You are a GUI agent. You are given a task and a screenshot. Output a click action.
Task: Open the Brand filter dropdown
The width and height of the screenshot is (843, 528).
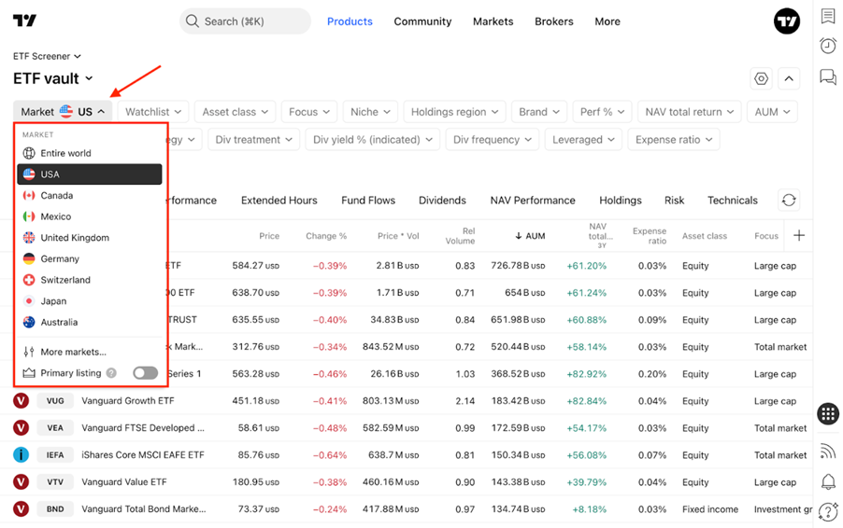click(x=539, y=112)
